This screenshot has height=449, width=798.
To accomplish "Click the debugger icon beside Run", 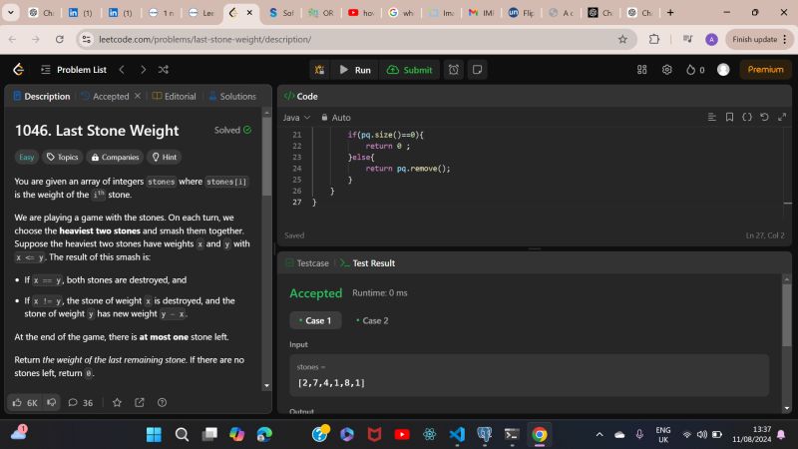I will (319, 70).
